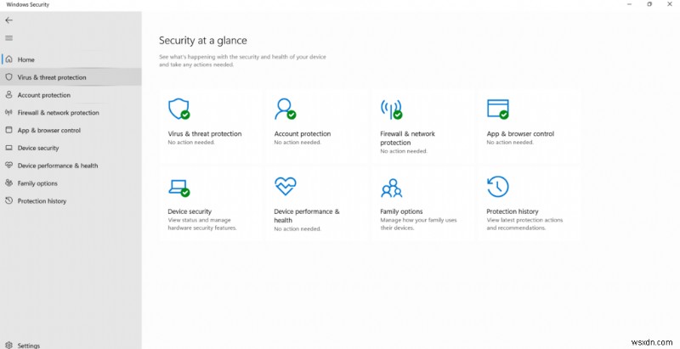Click the large shield icon on Virus & threat protection card
The image size is (680, 349).
(x=178, y=109)
